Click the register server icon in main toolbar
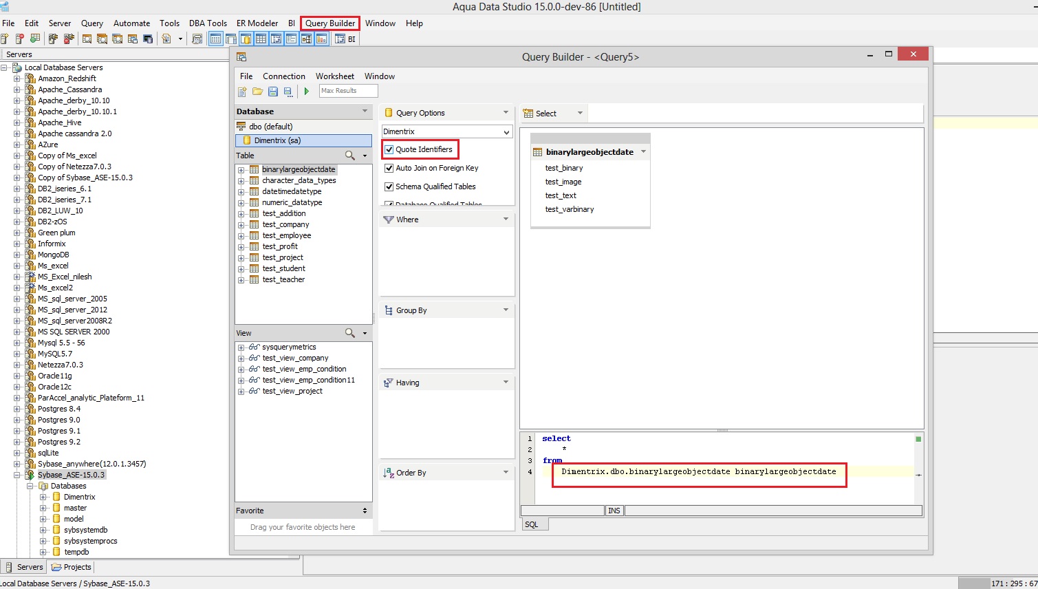Viewport: 1038px width, 589px height. coord(4,39)
